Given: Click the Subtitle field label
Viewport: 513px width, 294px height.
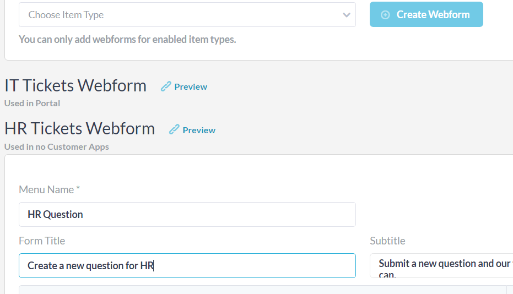Looking at the screenshot, I should [x=387, y=241].
